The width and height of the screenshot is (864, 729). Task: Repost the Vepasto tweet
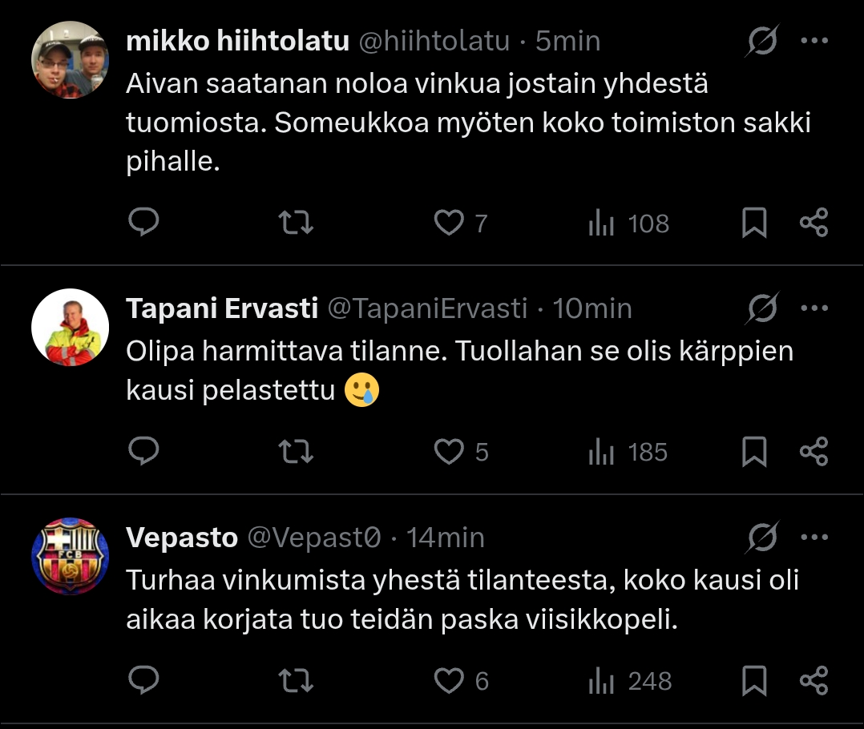click(298, 681)
